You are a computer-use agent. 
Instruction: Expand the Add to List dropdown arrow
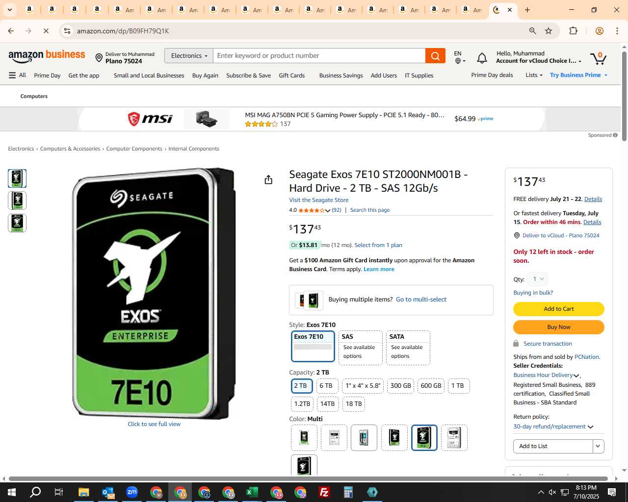pyautogui.click(x=598, y=446)
